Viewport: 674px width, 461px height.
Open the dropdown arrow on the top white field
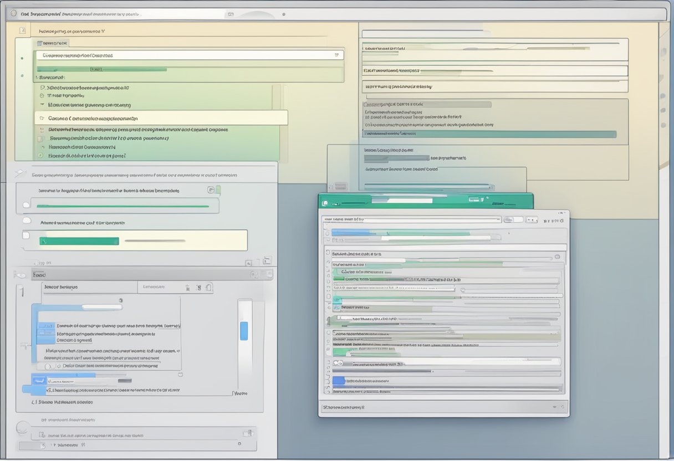coord(336,55)
